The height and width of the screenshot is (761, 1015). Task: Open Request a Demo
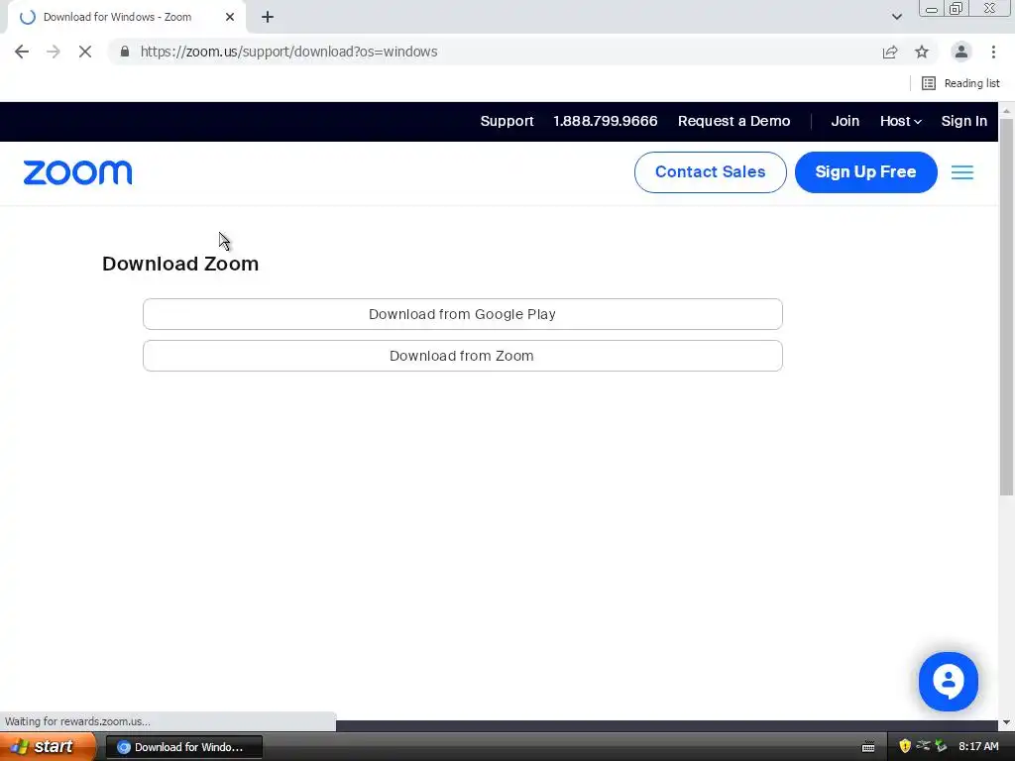(x=734, y=121)
